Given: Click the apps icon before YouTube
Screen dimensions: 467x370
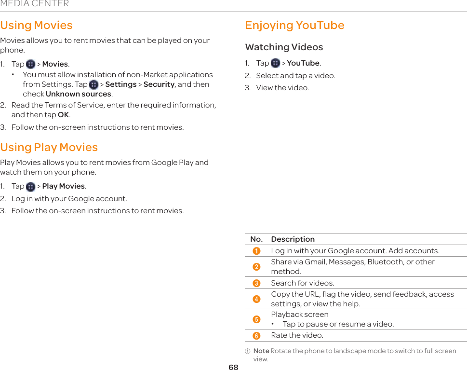Looking at the screenshot, I should (x=275, y=63).
